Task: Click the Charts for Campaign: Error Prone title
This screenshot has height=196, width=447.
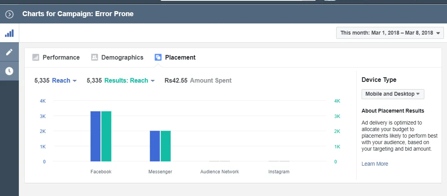Action: click(78, 14)
